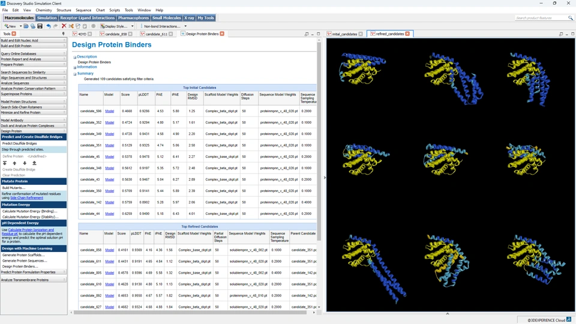Collapse the Description section
Viewport: 576px width, 324px height.
[x=74, y=58]
